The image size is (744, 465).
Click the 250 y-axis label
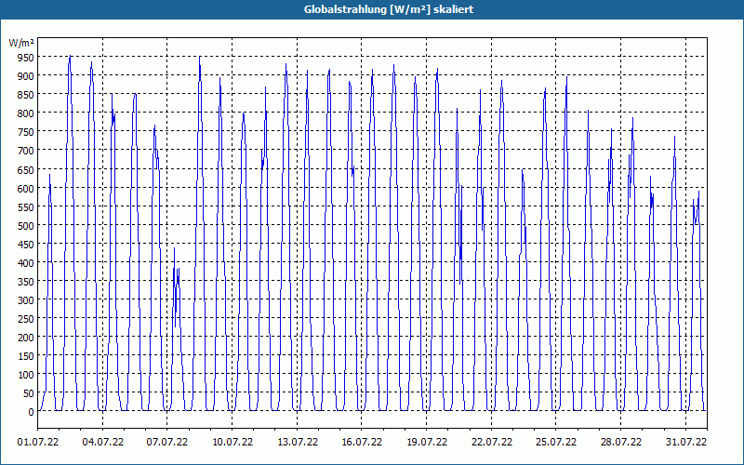click(25, 319)
